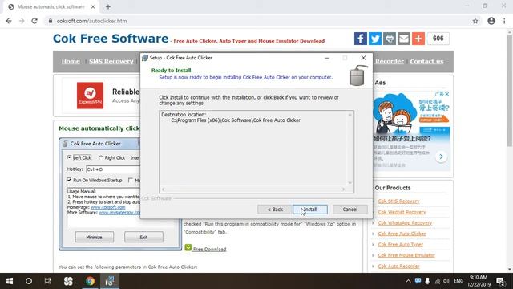Open Cortana search circle on taskbar
513x289 pixels.
tap(29, 281)
